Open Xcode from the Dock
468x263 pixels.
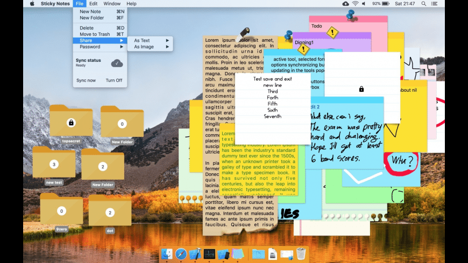coord(195,254)
